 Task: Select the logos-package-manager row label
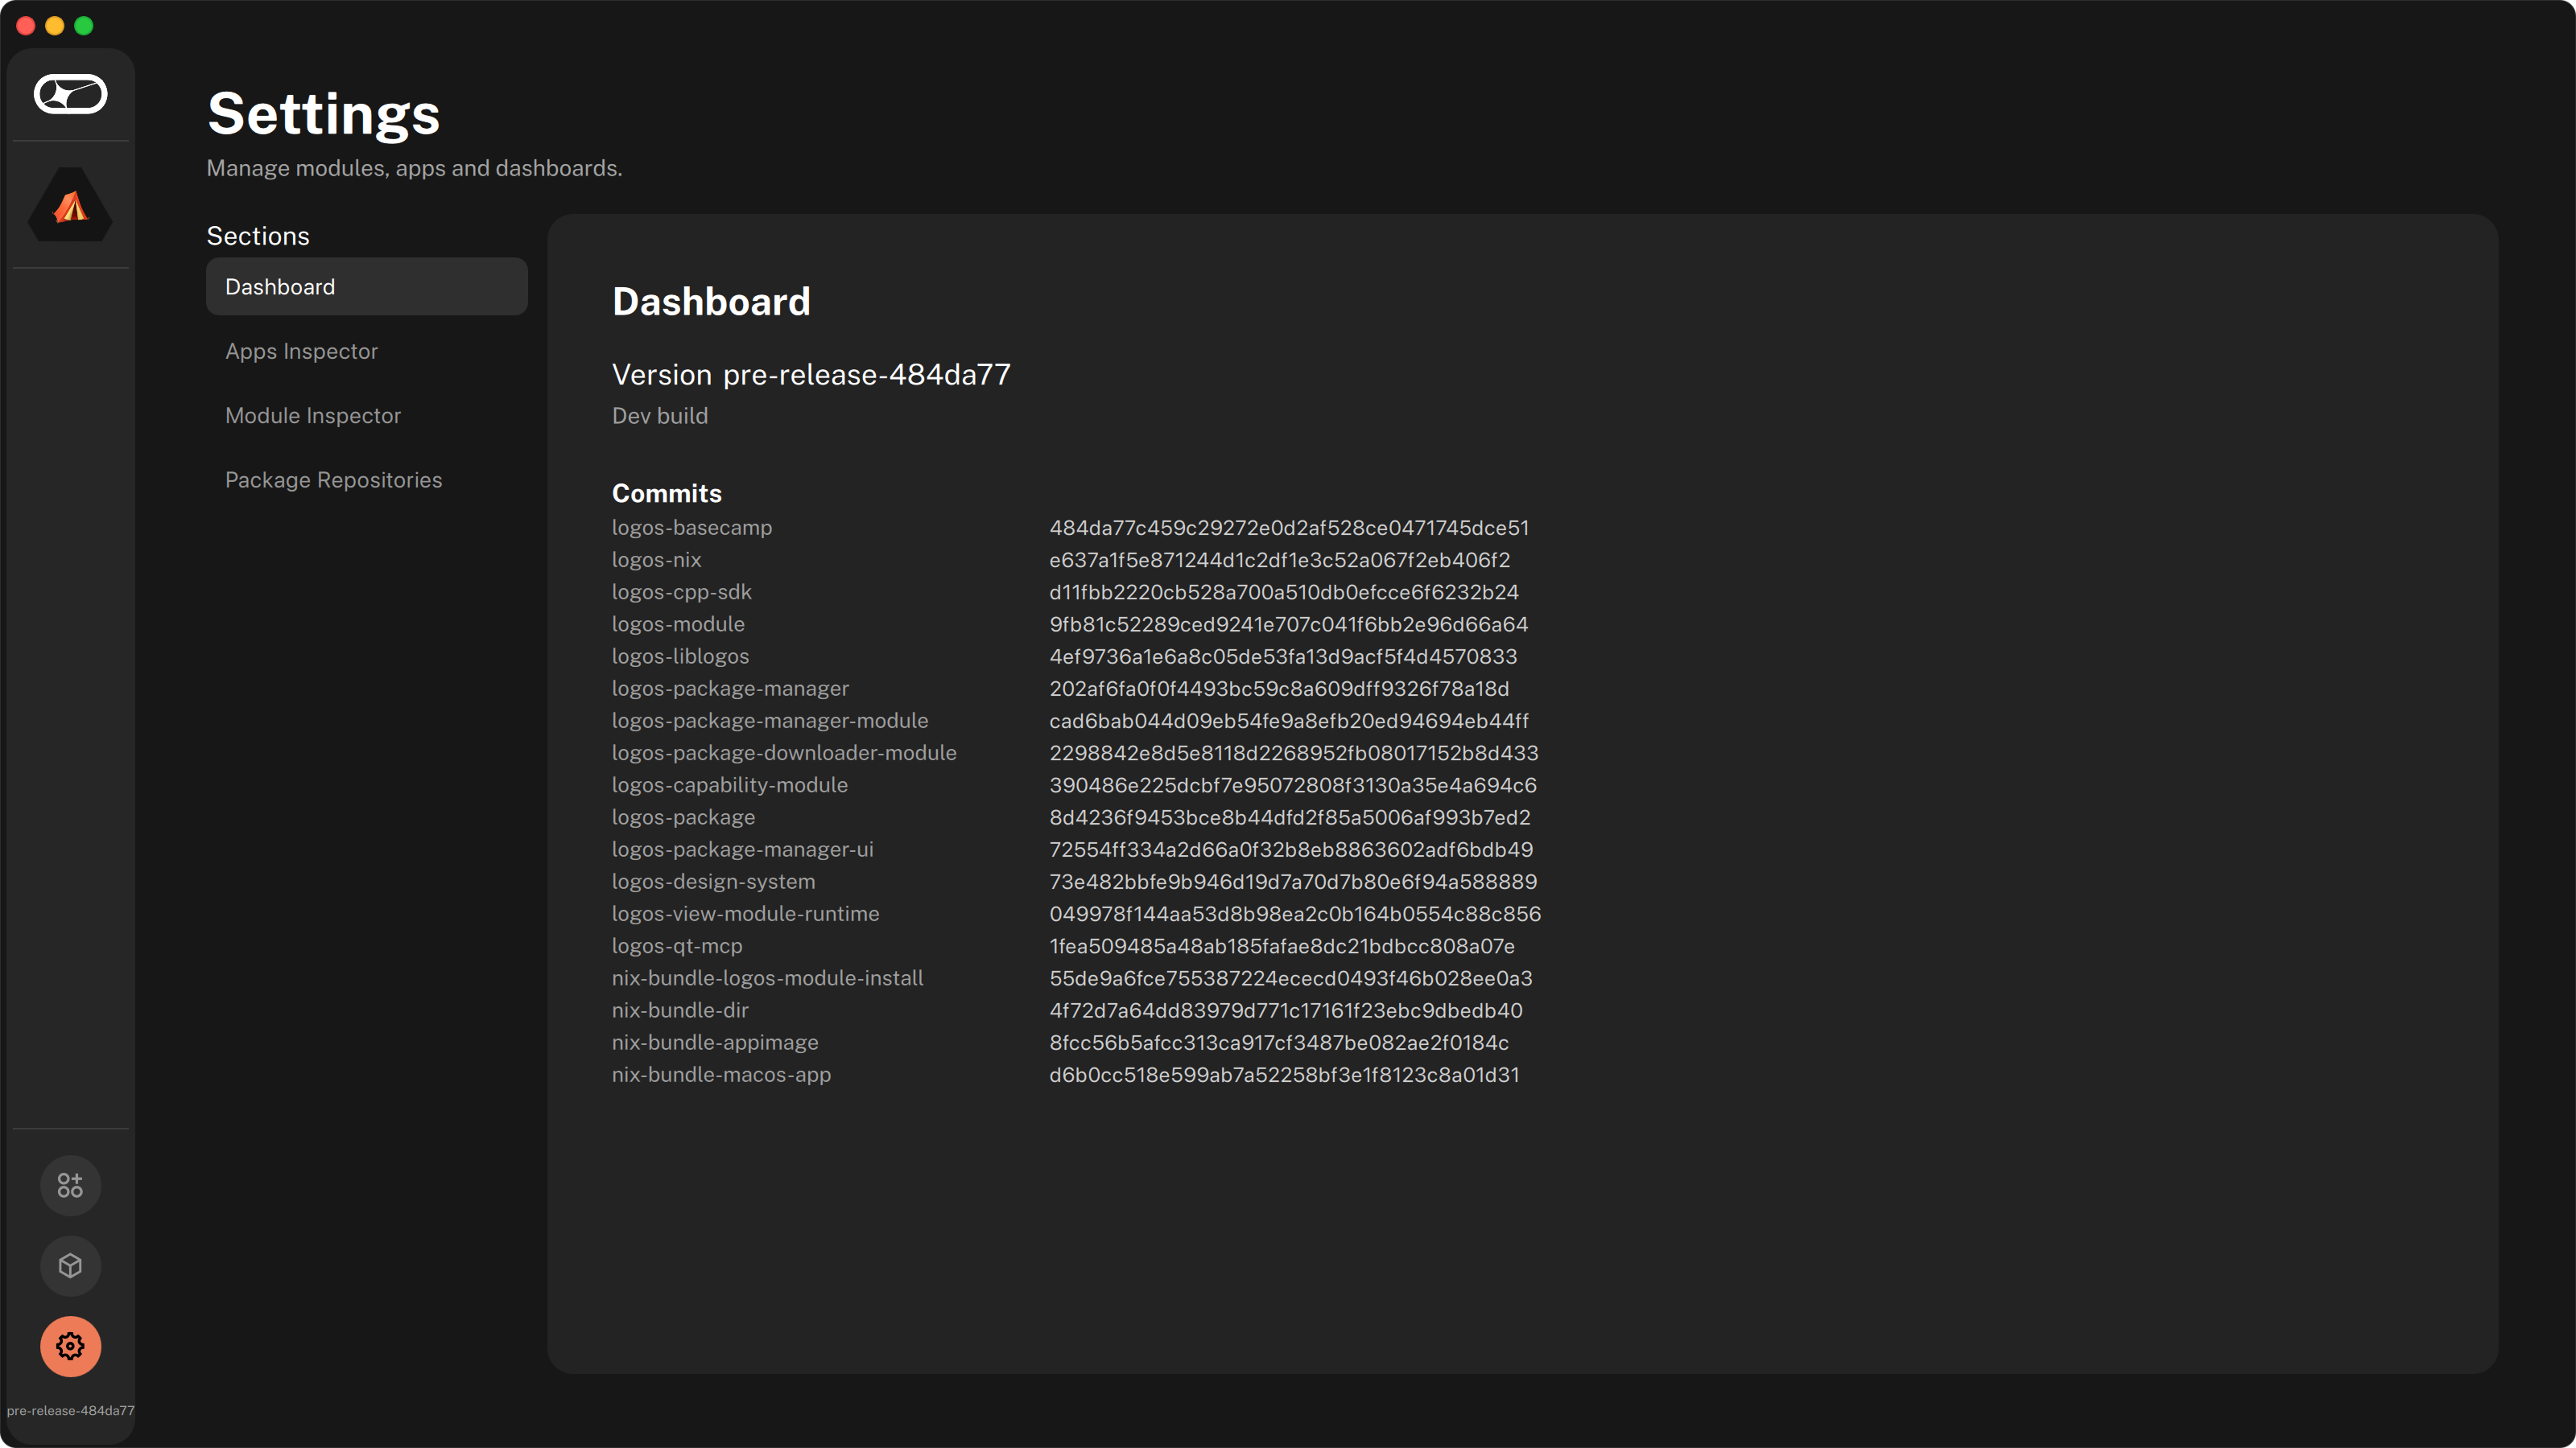[x=730, y=689]
